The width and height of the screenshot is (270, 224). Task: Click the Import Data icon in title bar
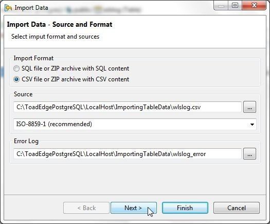(x=8, y=8)
